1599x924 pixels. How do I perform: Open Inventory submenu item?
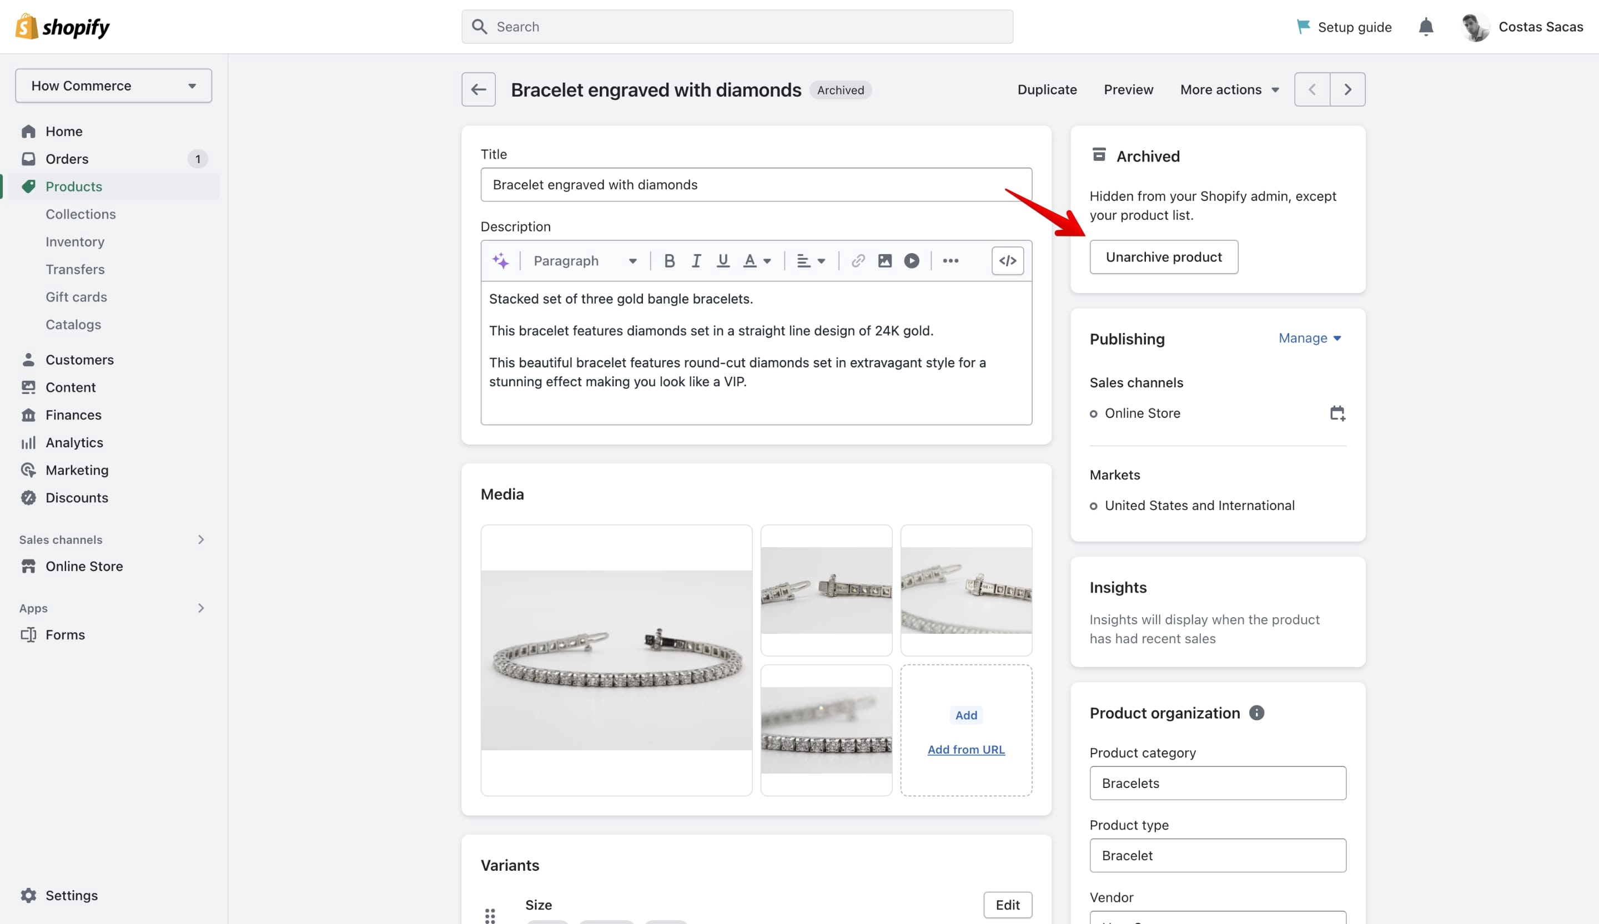click(x=75, y=241)
